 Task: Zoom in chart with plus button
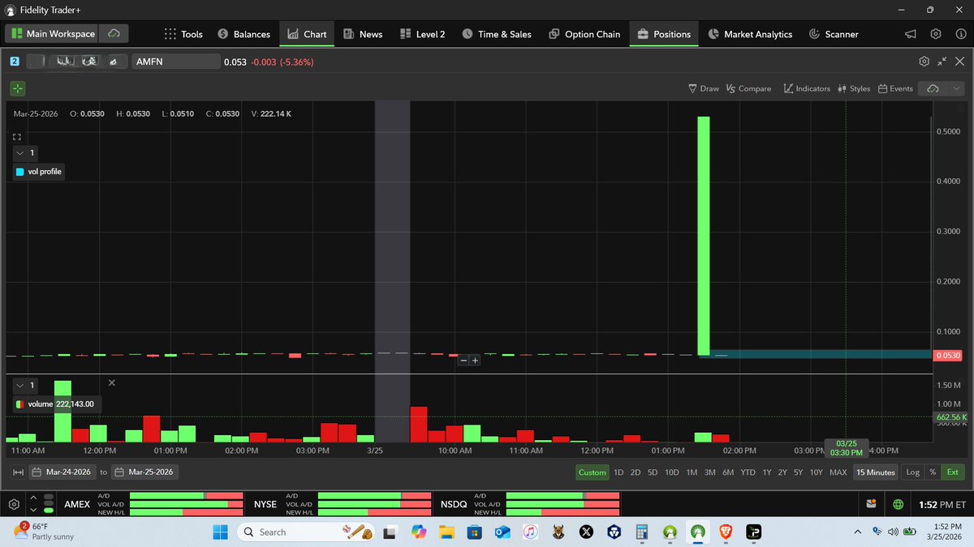(476, 360)
